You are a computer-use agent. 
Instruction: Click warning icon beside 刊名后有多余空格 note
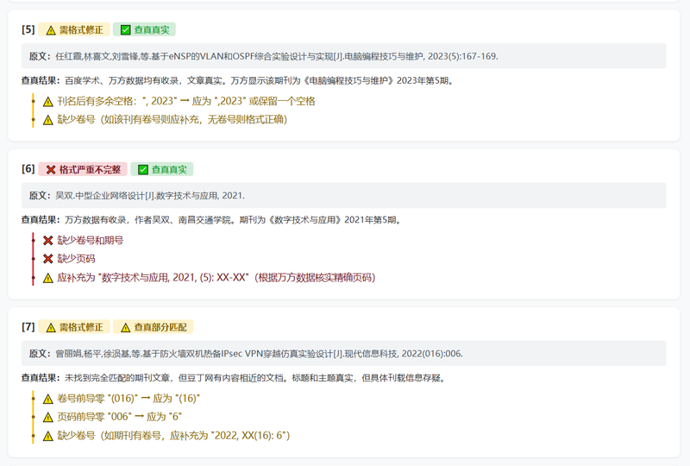[x=48, y=102]
